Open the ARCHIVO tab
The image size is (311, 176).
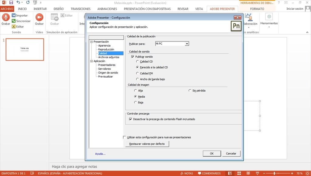tap(7, 9)
